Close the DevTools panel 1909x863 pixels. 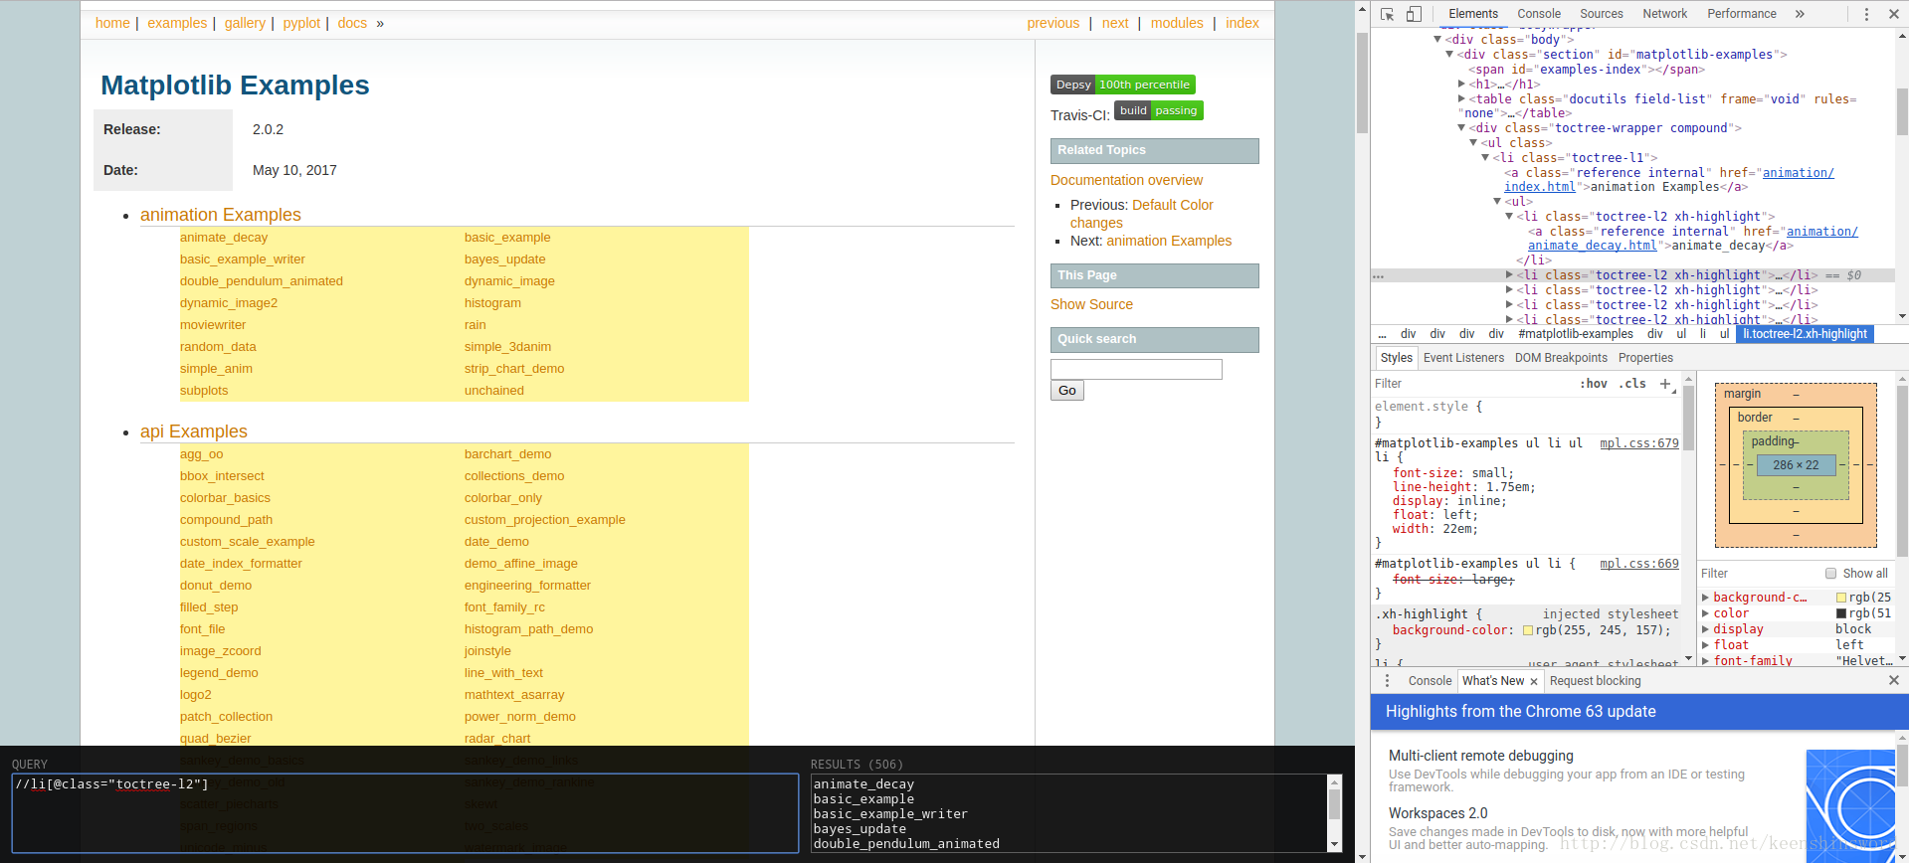(1893, 14)
